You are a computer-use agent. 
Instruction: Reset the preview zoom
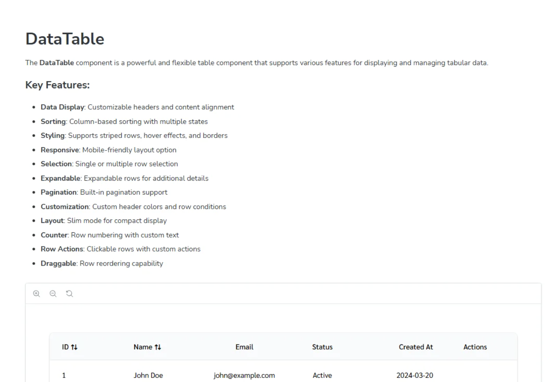(x=69, y=294)
